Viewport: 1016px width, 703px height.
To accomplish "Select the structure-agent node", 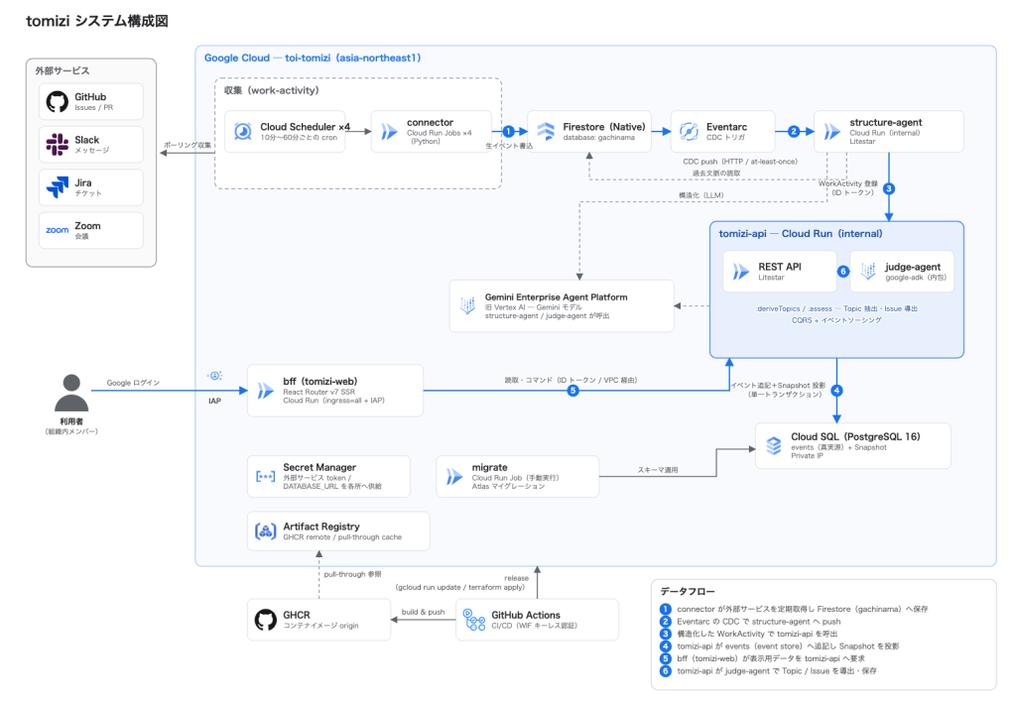I will [x=888, y=132].
